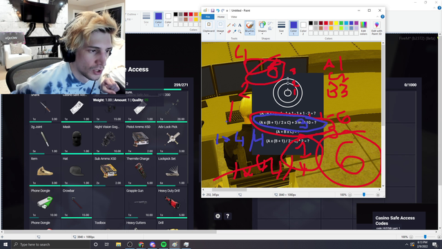This screenshot has height=249, width=442.
Task: Select the Pencil tool in Paint
Action: pos(229,25)
